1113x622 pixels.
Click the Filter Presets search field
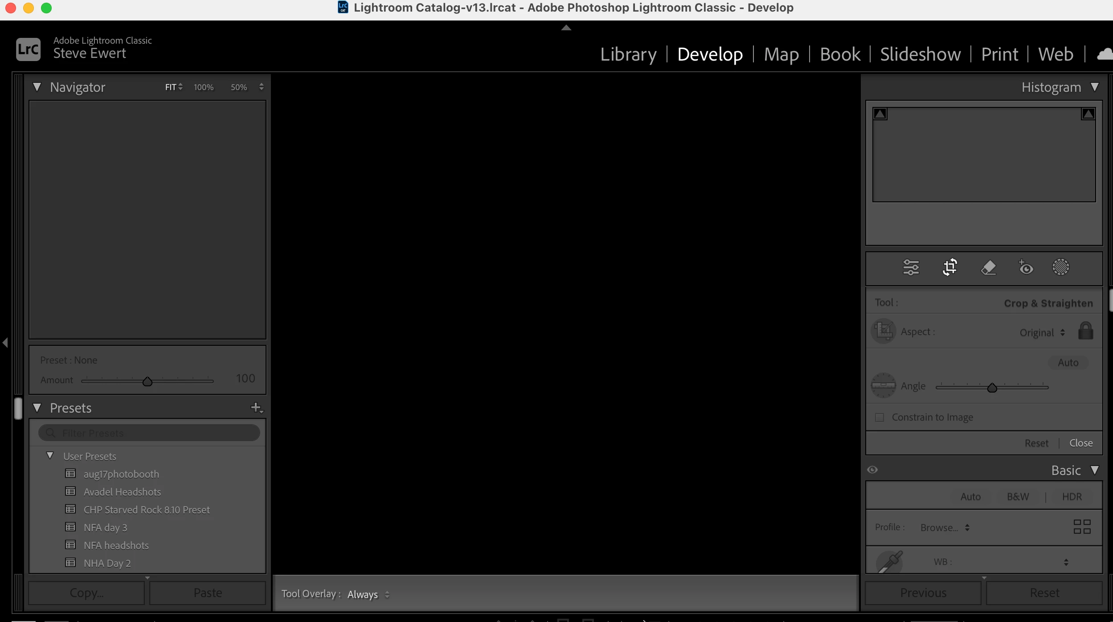click(149, 433)
